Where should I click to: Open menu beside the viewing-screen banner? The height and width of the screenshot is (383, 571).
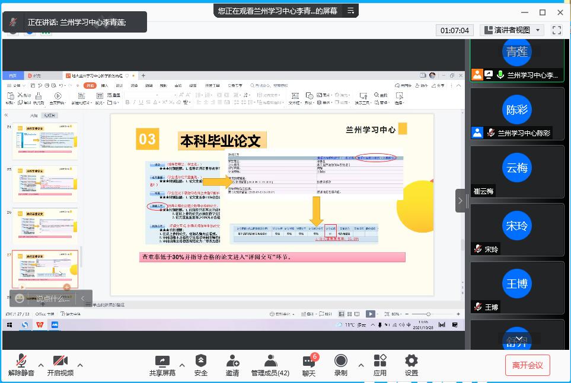350,11
